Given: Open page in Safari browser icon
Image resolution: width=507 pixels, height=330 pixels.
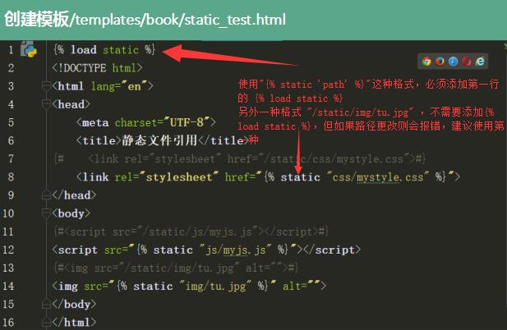Looking at the screenshot, I should tap(454, 61).
